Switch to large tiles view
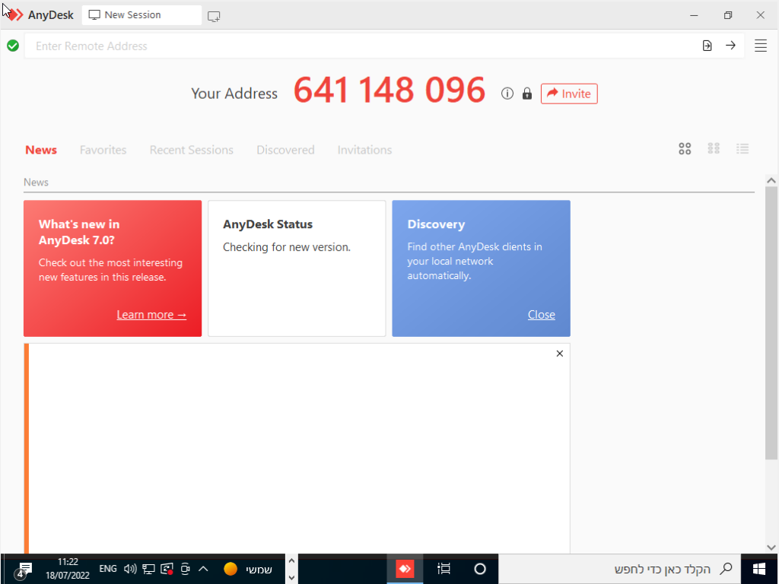This screenshot has height=584, width=779. tap(685, 148)
